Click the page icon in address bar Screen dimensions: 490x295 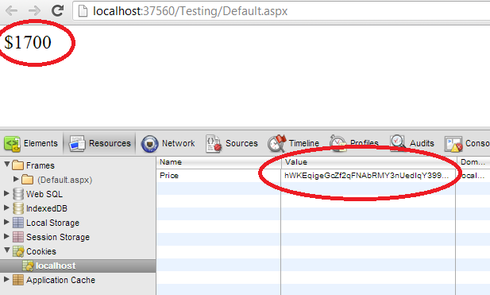[x=83, y=11]
